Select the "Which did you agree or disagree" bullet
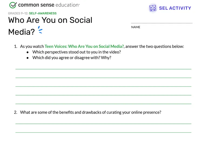The width and height of the screenshot is (200, 141). point(72,58)
